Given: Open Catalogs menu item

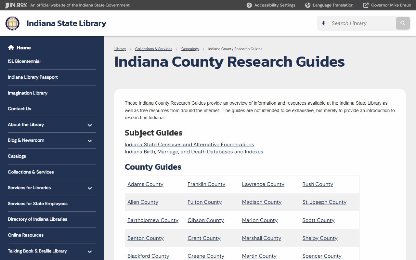Looking at the screenshot, I should (x=17, y=156).
